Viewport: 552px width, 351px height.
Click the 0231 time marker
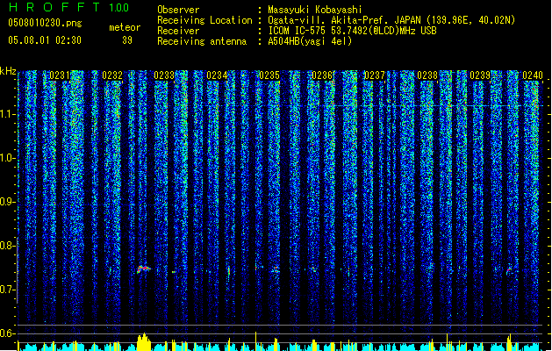60,75
